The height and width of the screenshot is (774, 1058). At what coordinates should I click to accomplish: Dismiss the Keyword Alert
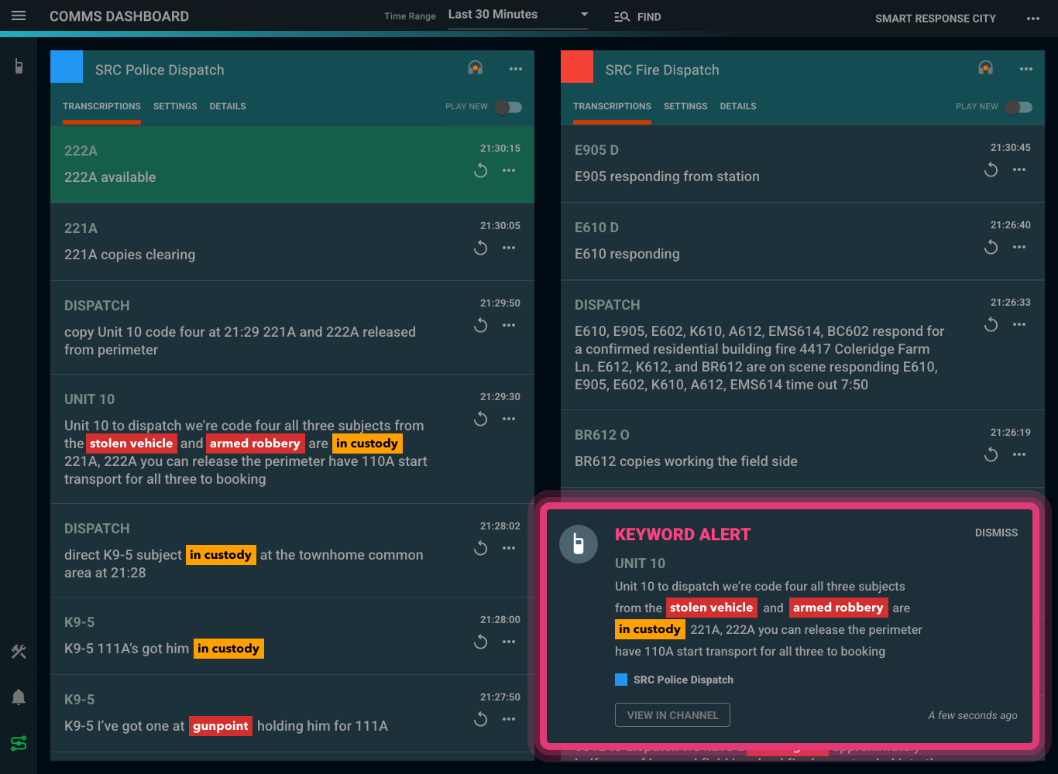996,533
